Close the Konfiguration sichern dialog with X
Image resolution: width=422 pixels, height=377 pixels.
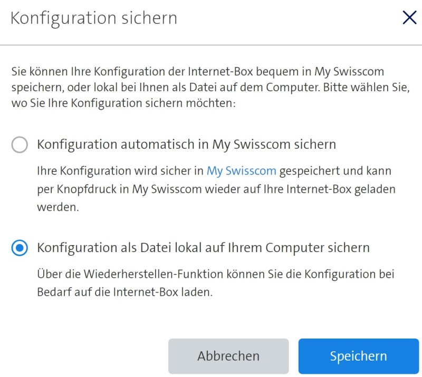(x=409, y=18)
